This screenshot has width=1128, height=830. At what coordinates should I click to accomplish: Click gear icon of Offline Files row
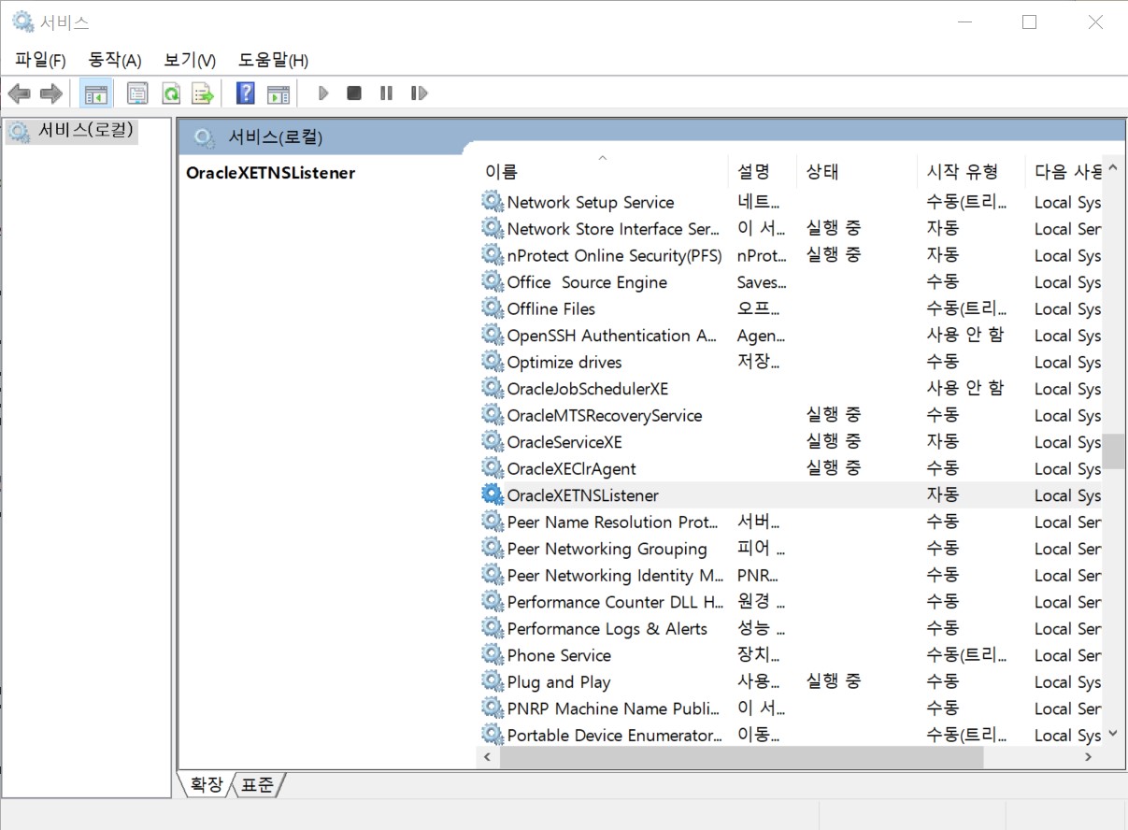click(x=493, y=308)
